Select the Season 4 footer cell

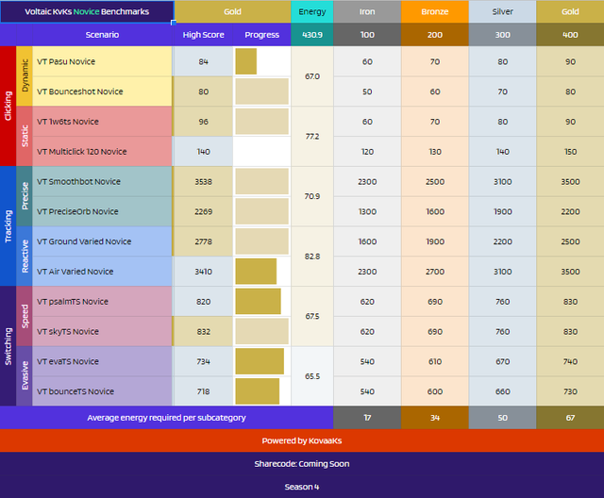click(x=302, y=487)
